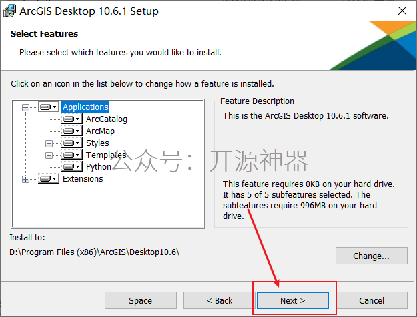This screenshot has height=317, width=417.
Task: Open the Extensions feature install-state icon
Action: (49, 179)
